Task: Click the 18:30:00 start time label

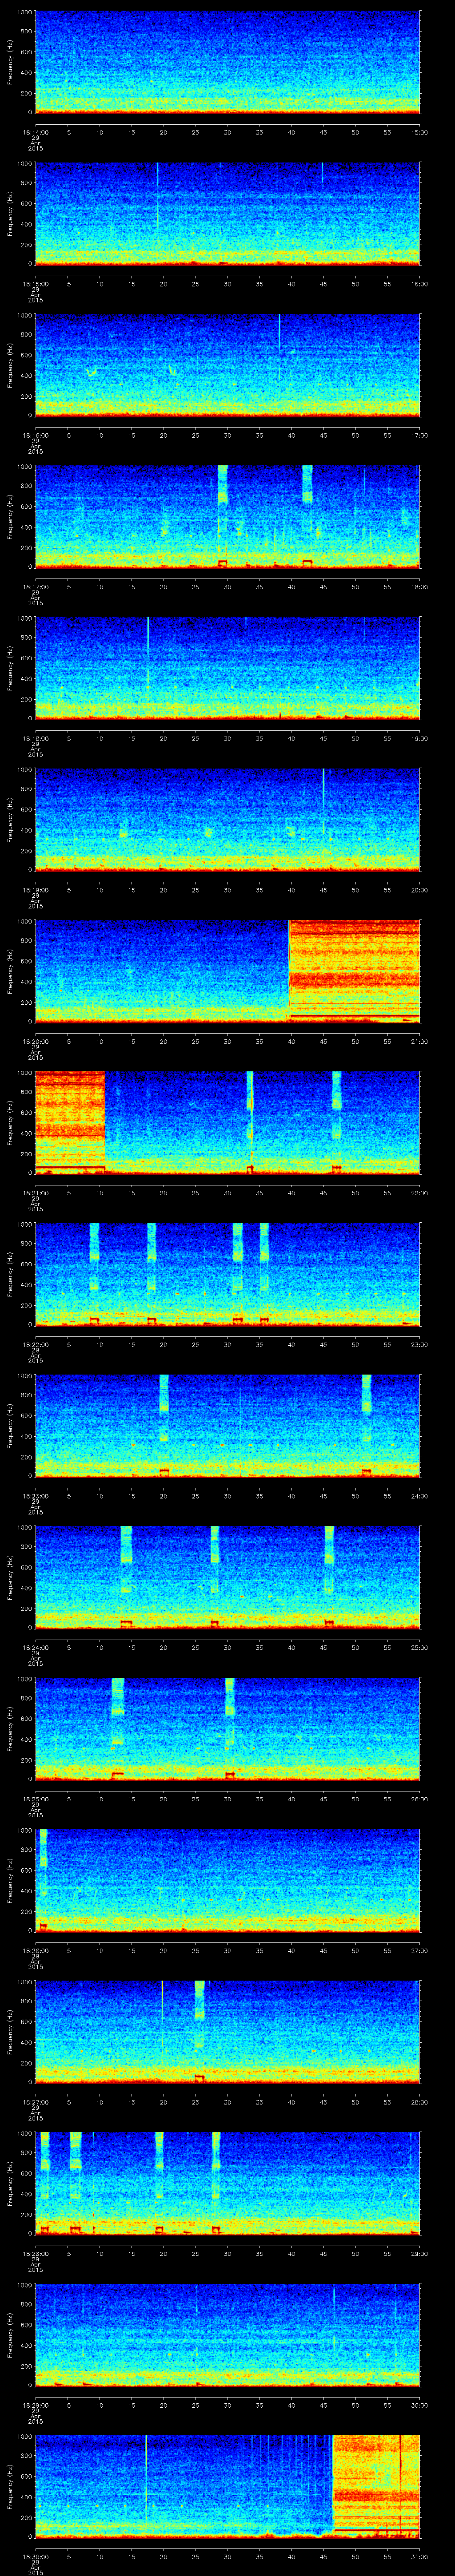Action: tap(35, 2556)
